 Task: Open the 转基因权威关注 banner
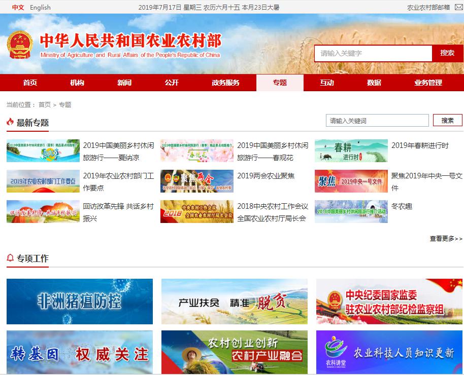click(x=80, y=352)
